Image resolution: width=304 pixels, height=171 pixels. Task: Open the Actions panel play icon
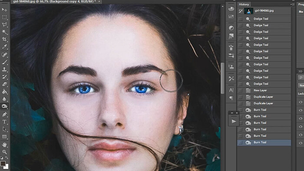point(234,122)
